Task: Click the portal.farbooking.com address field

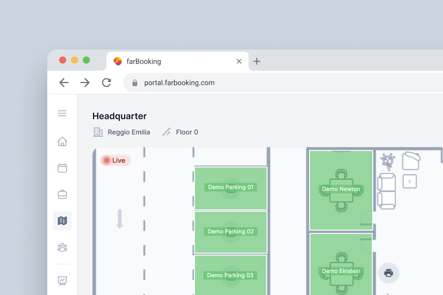Action: 282,83
